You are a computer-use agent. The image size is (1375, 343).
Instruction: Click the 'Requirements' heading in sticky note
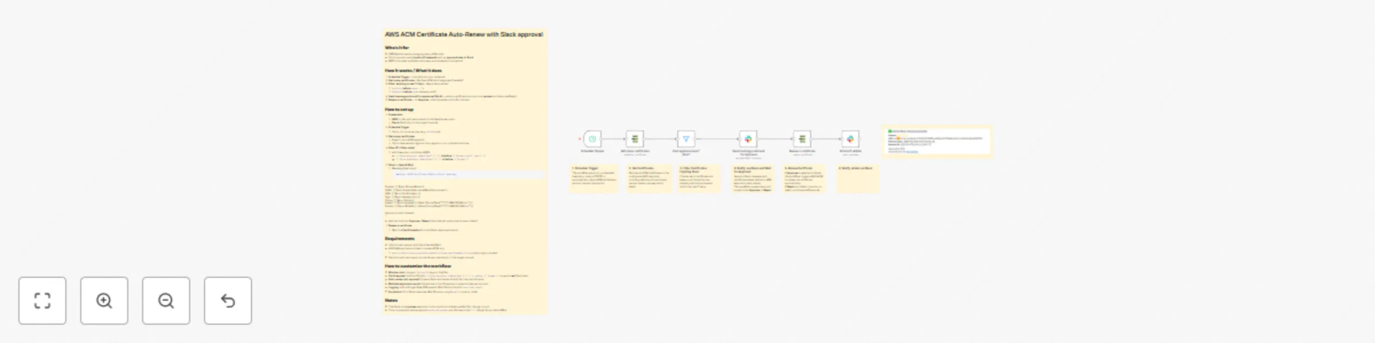point(399,238)
